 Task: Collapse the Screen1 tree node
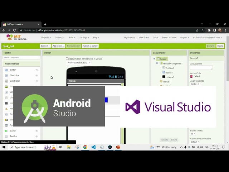154,59
